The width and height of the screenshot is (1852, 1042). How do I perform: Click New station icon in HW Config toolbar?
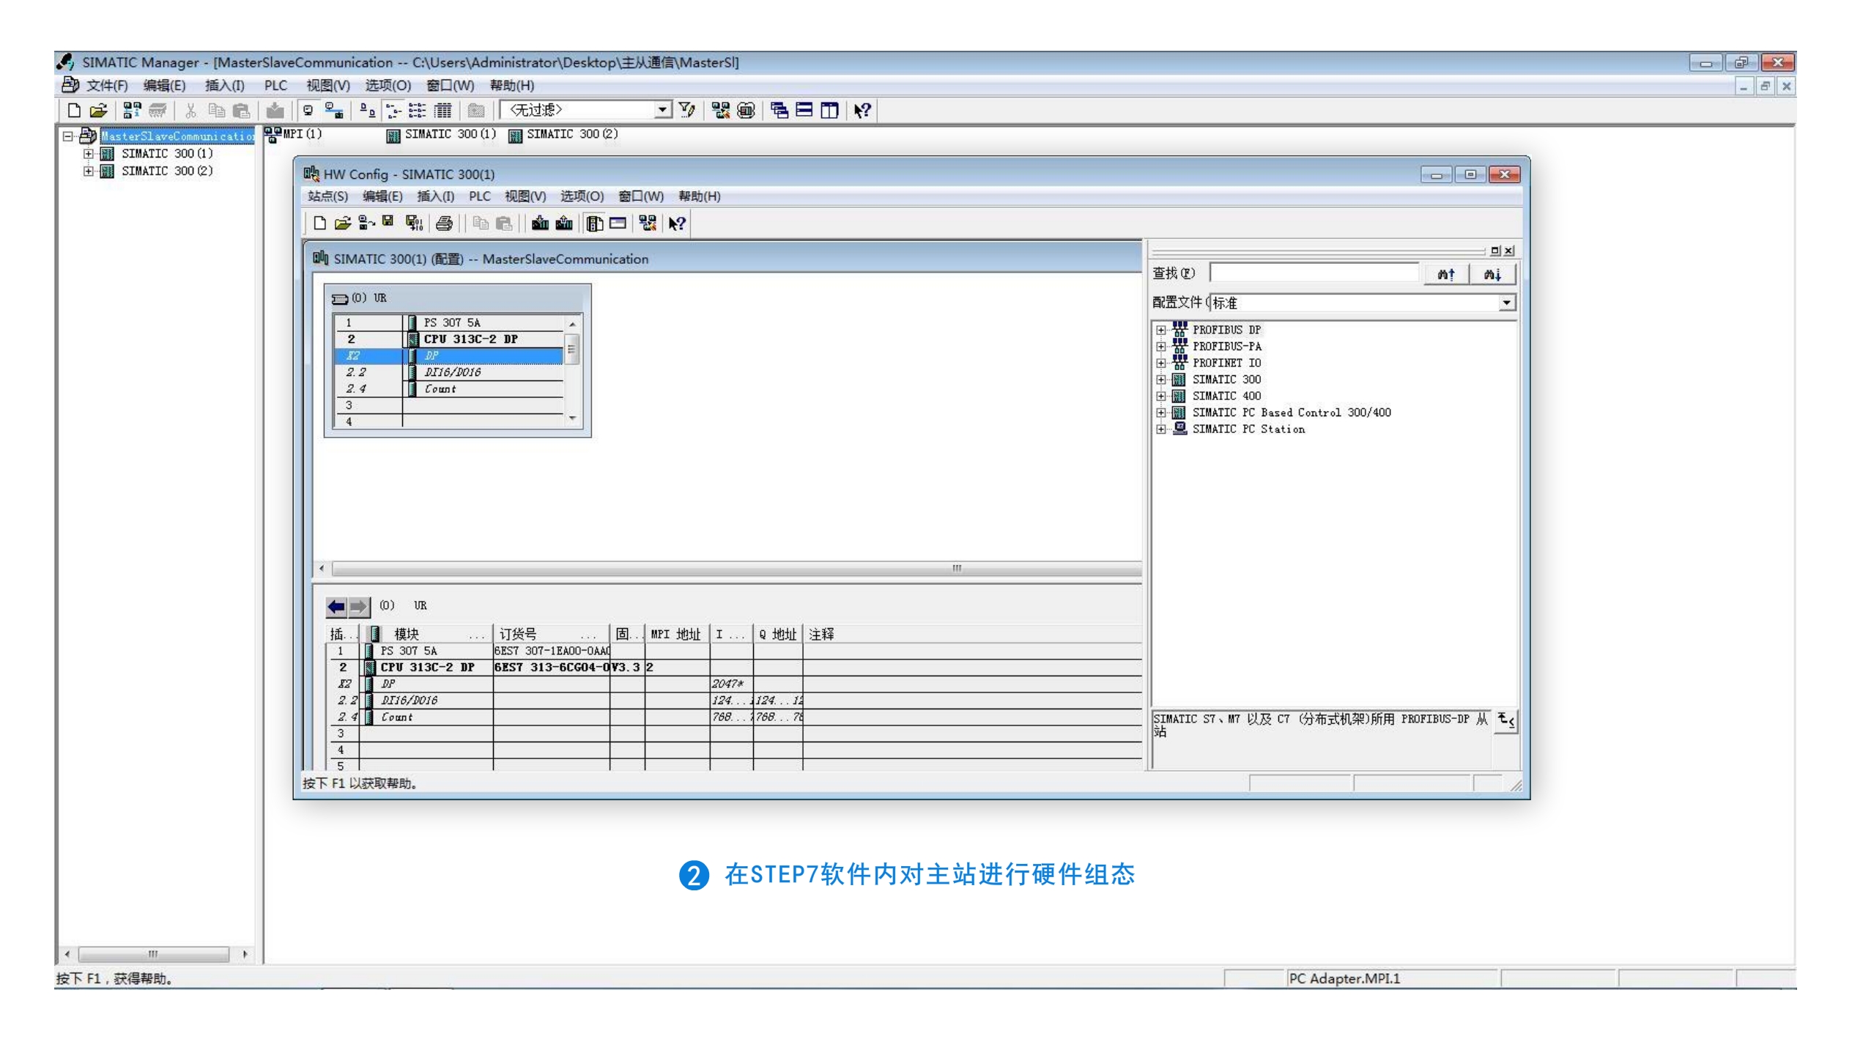click(x=319, y=223)
